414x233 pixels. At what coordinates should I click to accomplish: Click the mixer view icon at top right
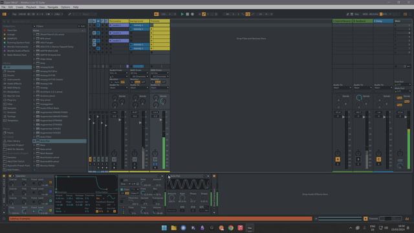[405, 14]
